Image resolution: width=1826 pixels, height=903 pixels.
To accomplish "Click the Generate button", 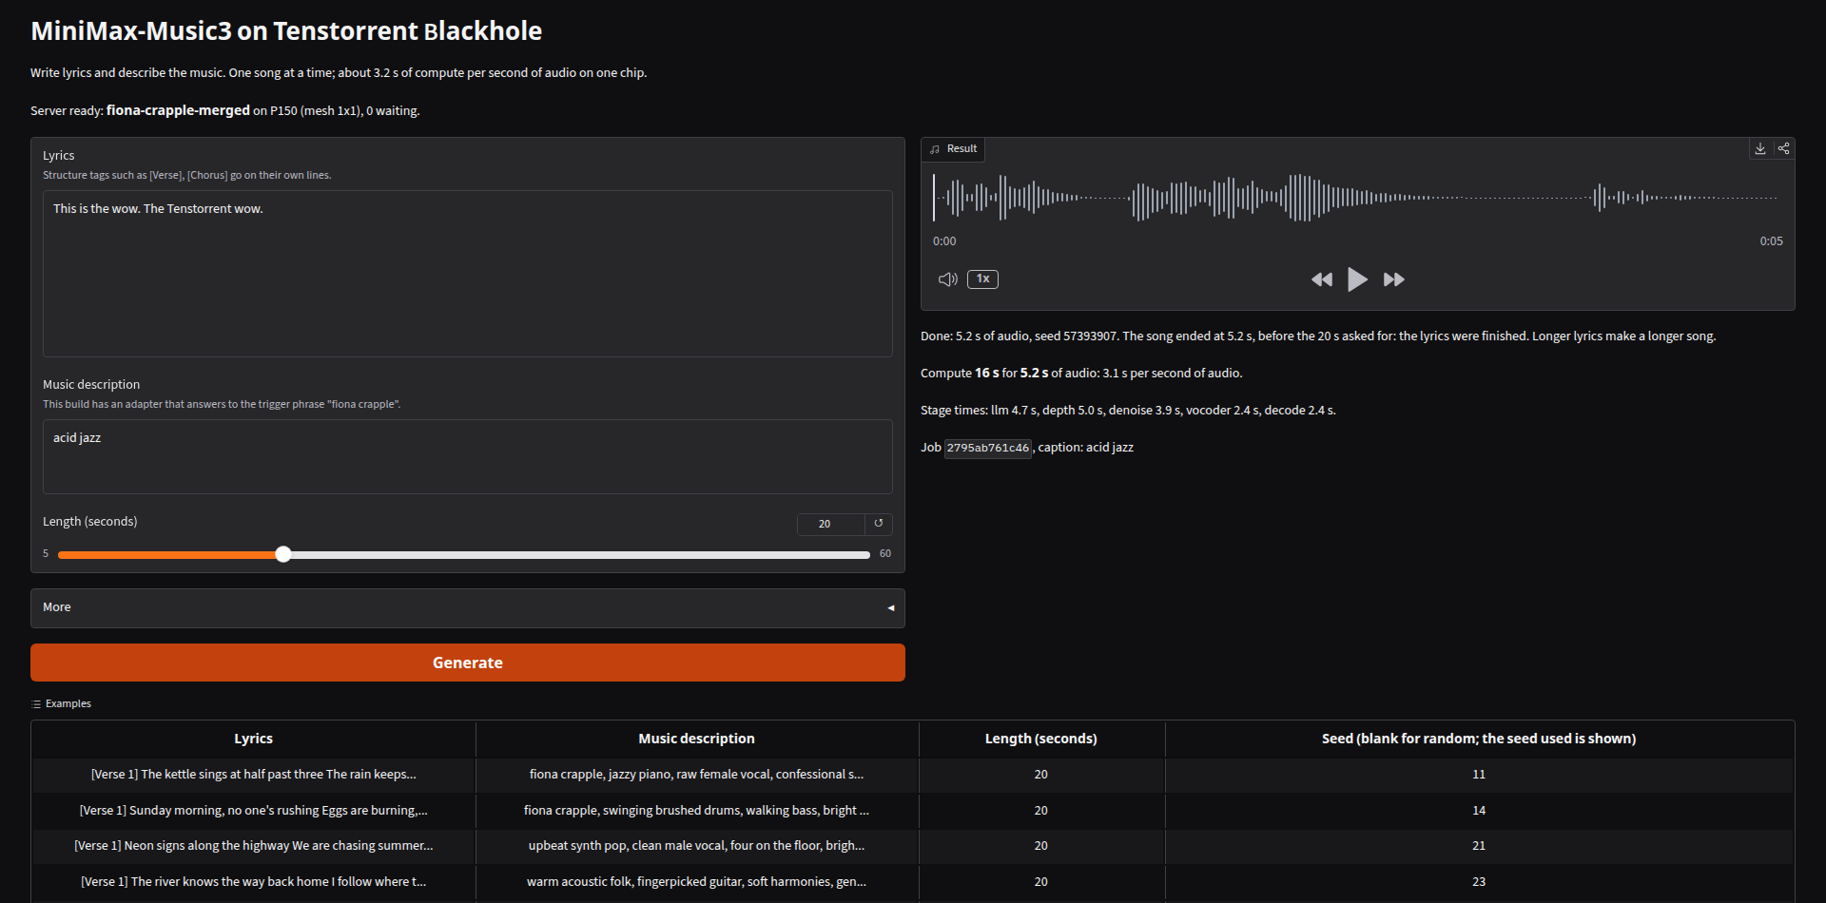I will pyautogui.click(x=468, y=663).
